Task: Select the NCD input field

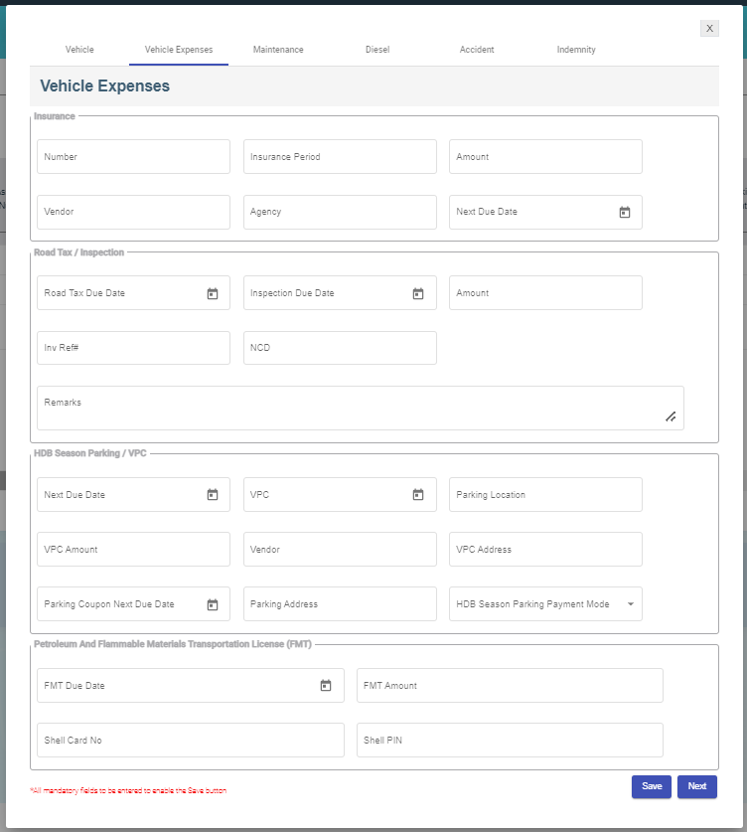Action: coord(340,348)
